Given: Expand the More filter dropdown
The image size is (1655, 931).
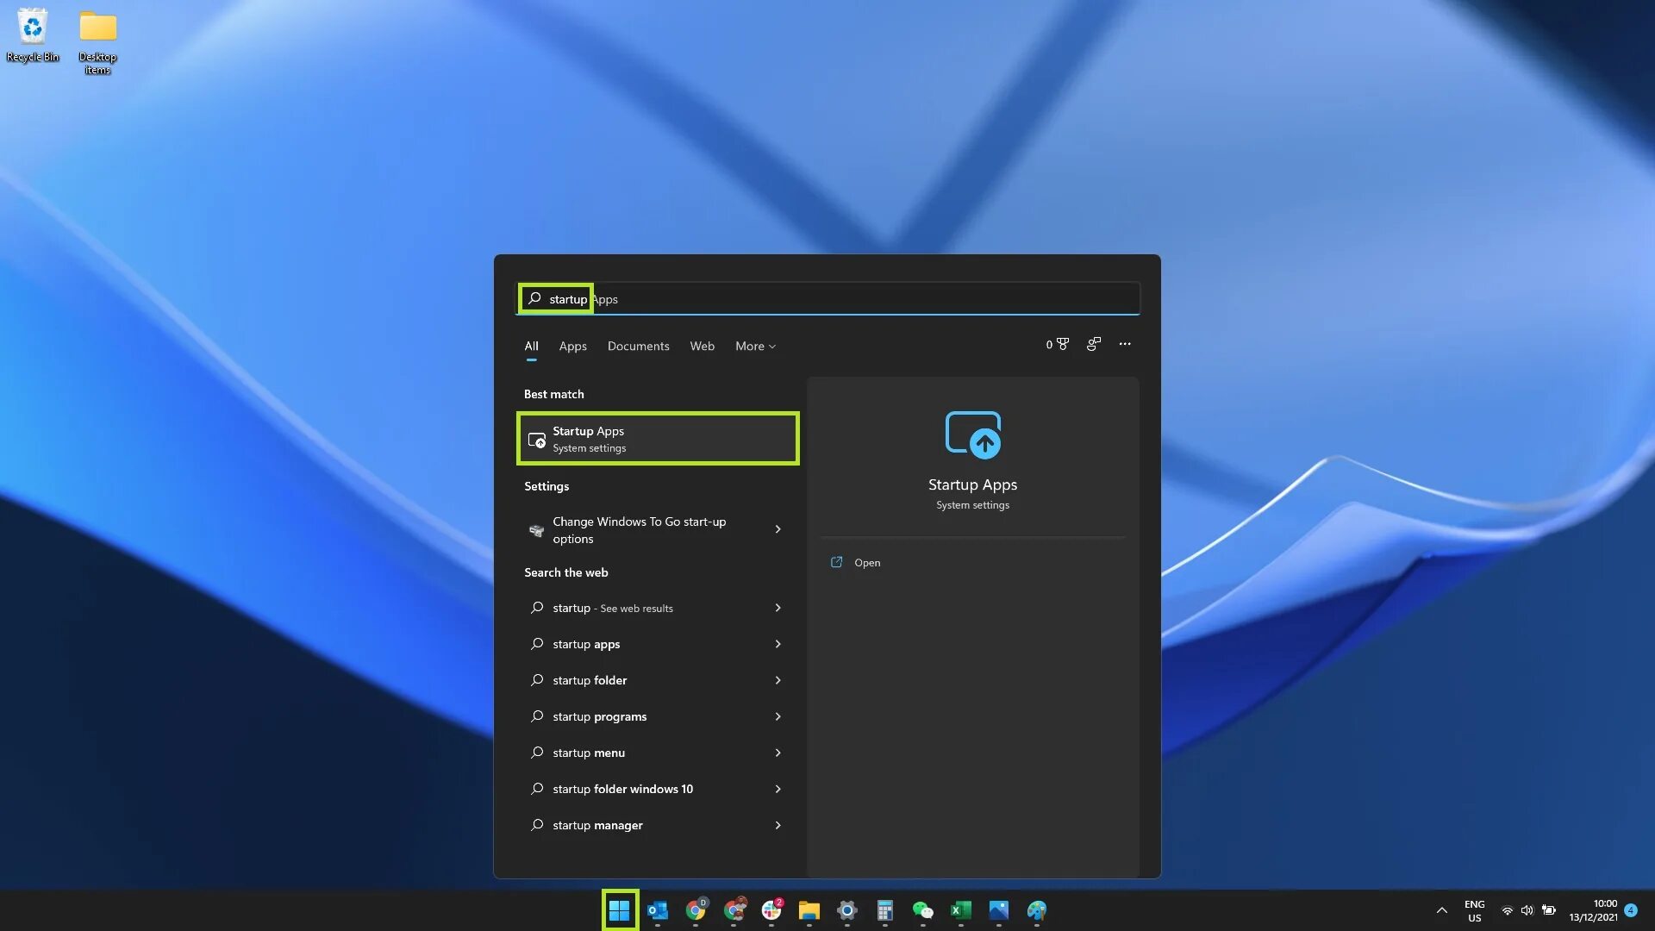Looking at the screenshot, I should pyautogui.click(x=754, y=346).
